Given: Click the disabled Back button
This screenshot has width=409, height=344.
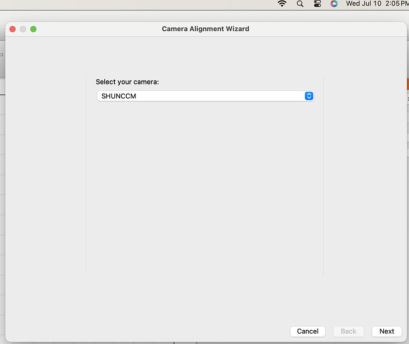Looking at the screenshot, I should (348, 331).
